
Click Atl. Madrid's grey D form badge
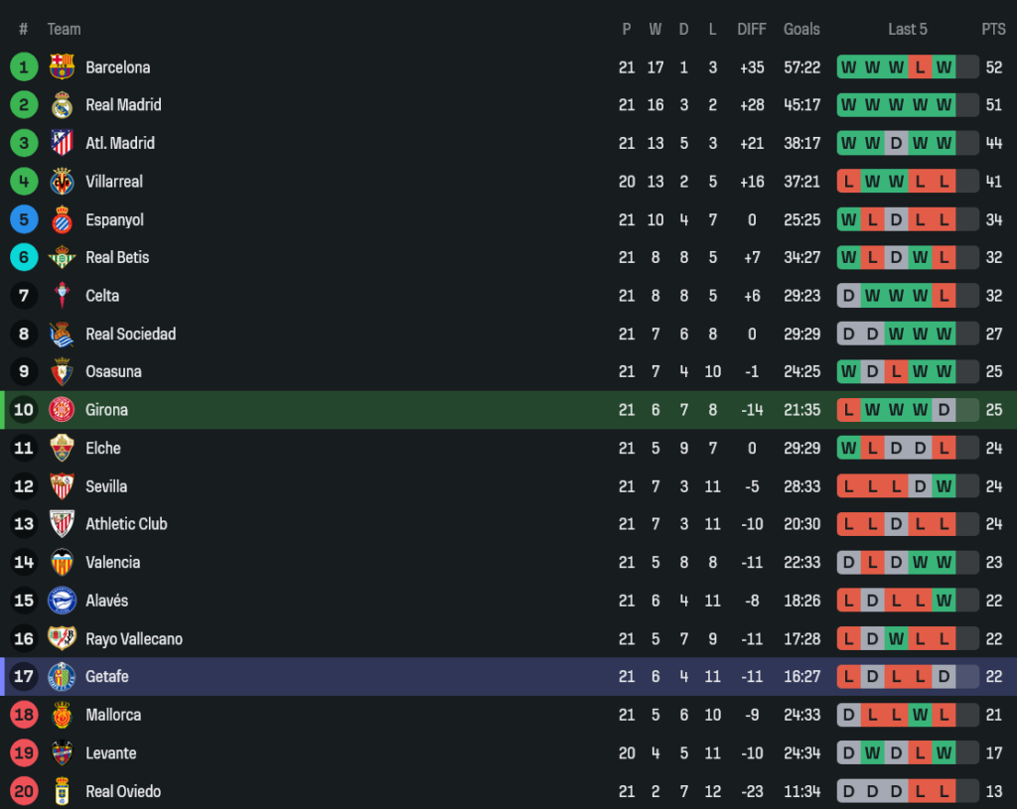click(896, 143)
